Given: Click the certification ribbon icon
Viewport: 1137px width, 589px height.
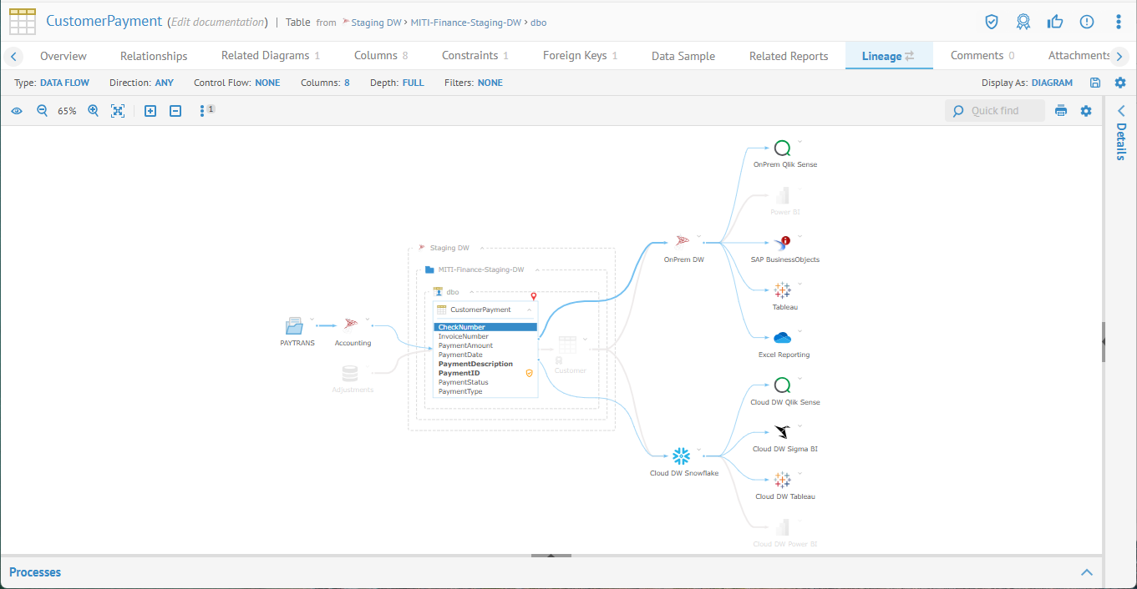Looking at the screenshot, I should tap(1023, 22).
